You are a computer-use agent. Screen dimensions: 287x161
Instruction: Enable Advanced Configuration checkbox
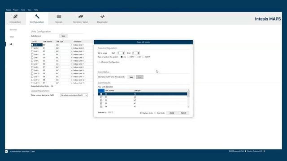(99, 62)
